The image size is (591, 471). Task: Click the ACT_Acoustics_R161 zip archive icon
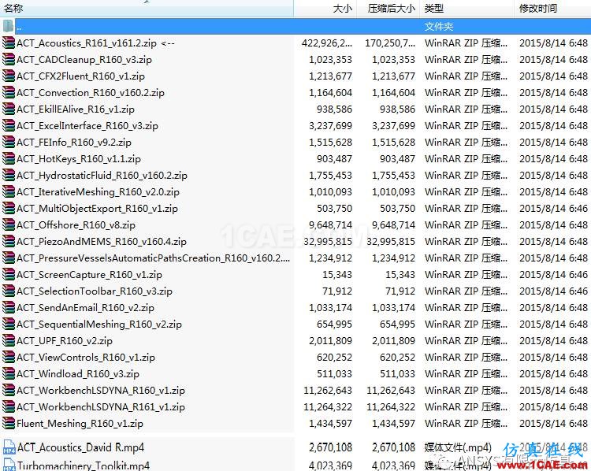pyautogui.click(x=9, y=43)
